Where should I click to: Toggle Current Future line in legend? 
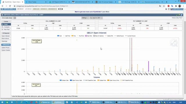(x=130, y=36)
